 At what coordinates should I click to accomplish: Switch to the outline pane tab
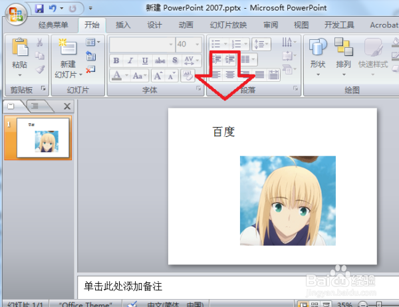point(35,106)
